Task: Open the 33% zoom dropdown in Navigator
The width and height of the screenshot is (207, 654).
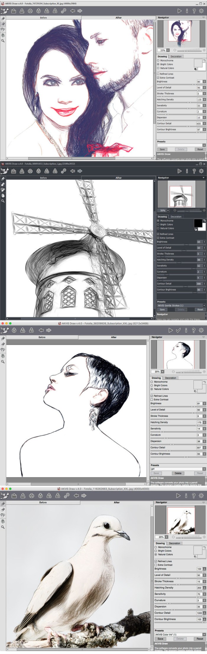Action: pos(168,50)
